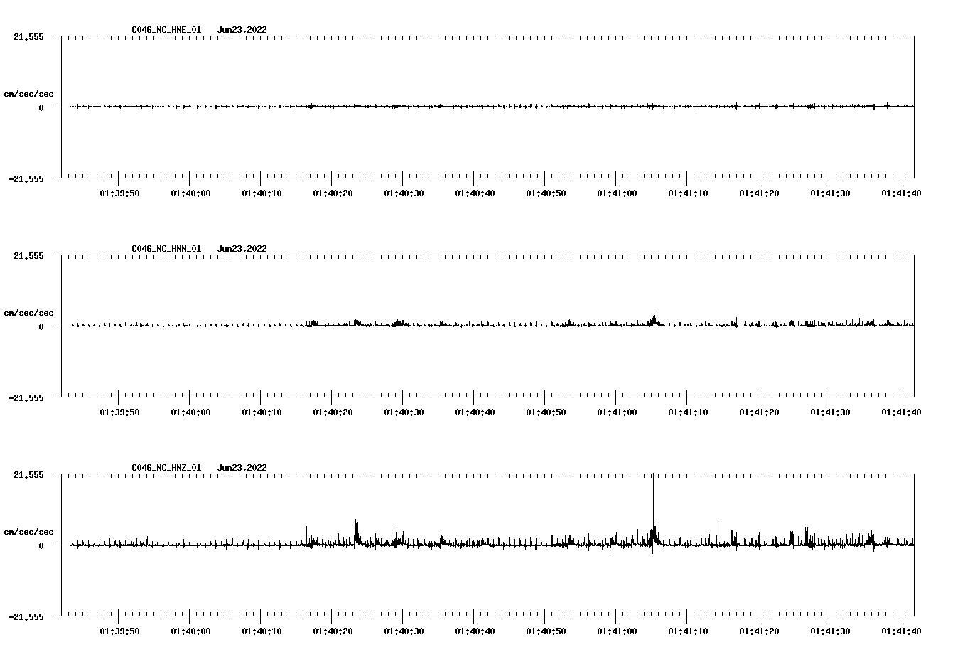
Task: Click the 01:41:10 time label under HNN plot
Action: pos(688,412)
